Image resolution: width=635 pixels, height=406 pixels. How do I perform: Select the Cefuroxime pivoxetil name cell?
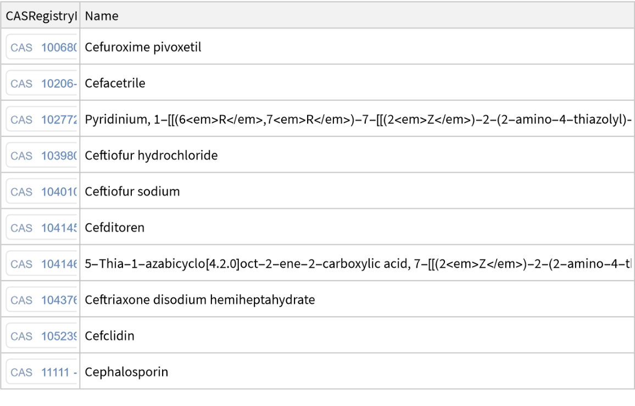[143, 48]
